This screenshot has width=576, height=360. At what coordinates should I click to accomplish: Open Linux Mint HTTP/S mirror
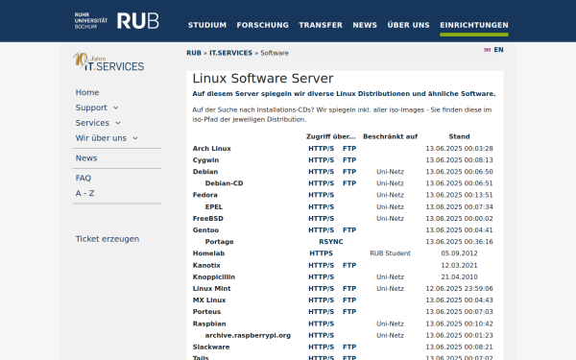coord(321,288)
